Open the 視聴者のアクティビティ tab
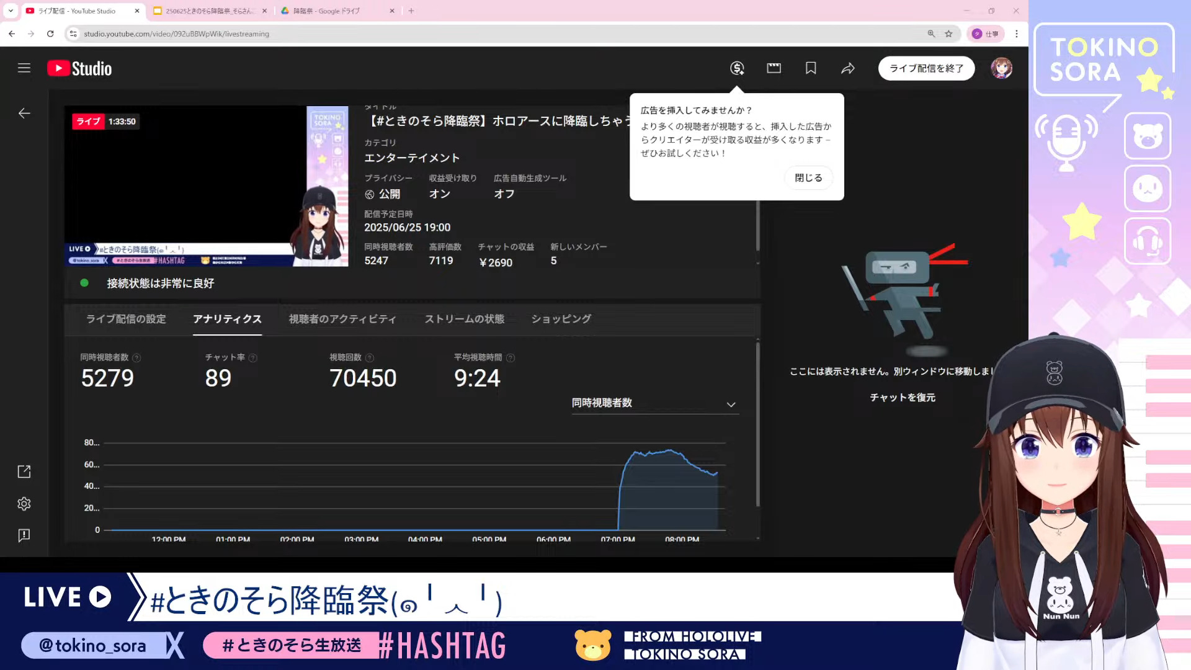This screenshot has width=1191, height=670. tap(342, 319)
